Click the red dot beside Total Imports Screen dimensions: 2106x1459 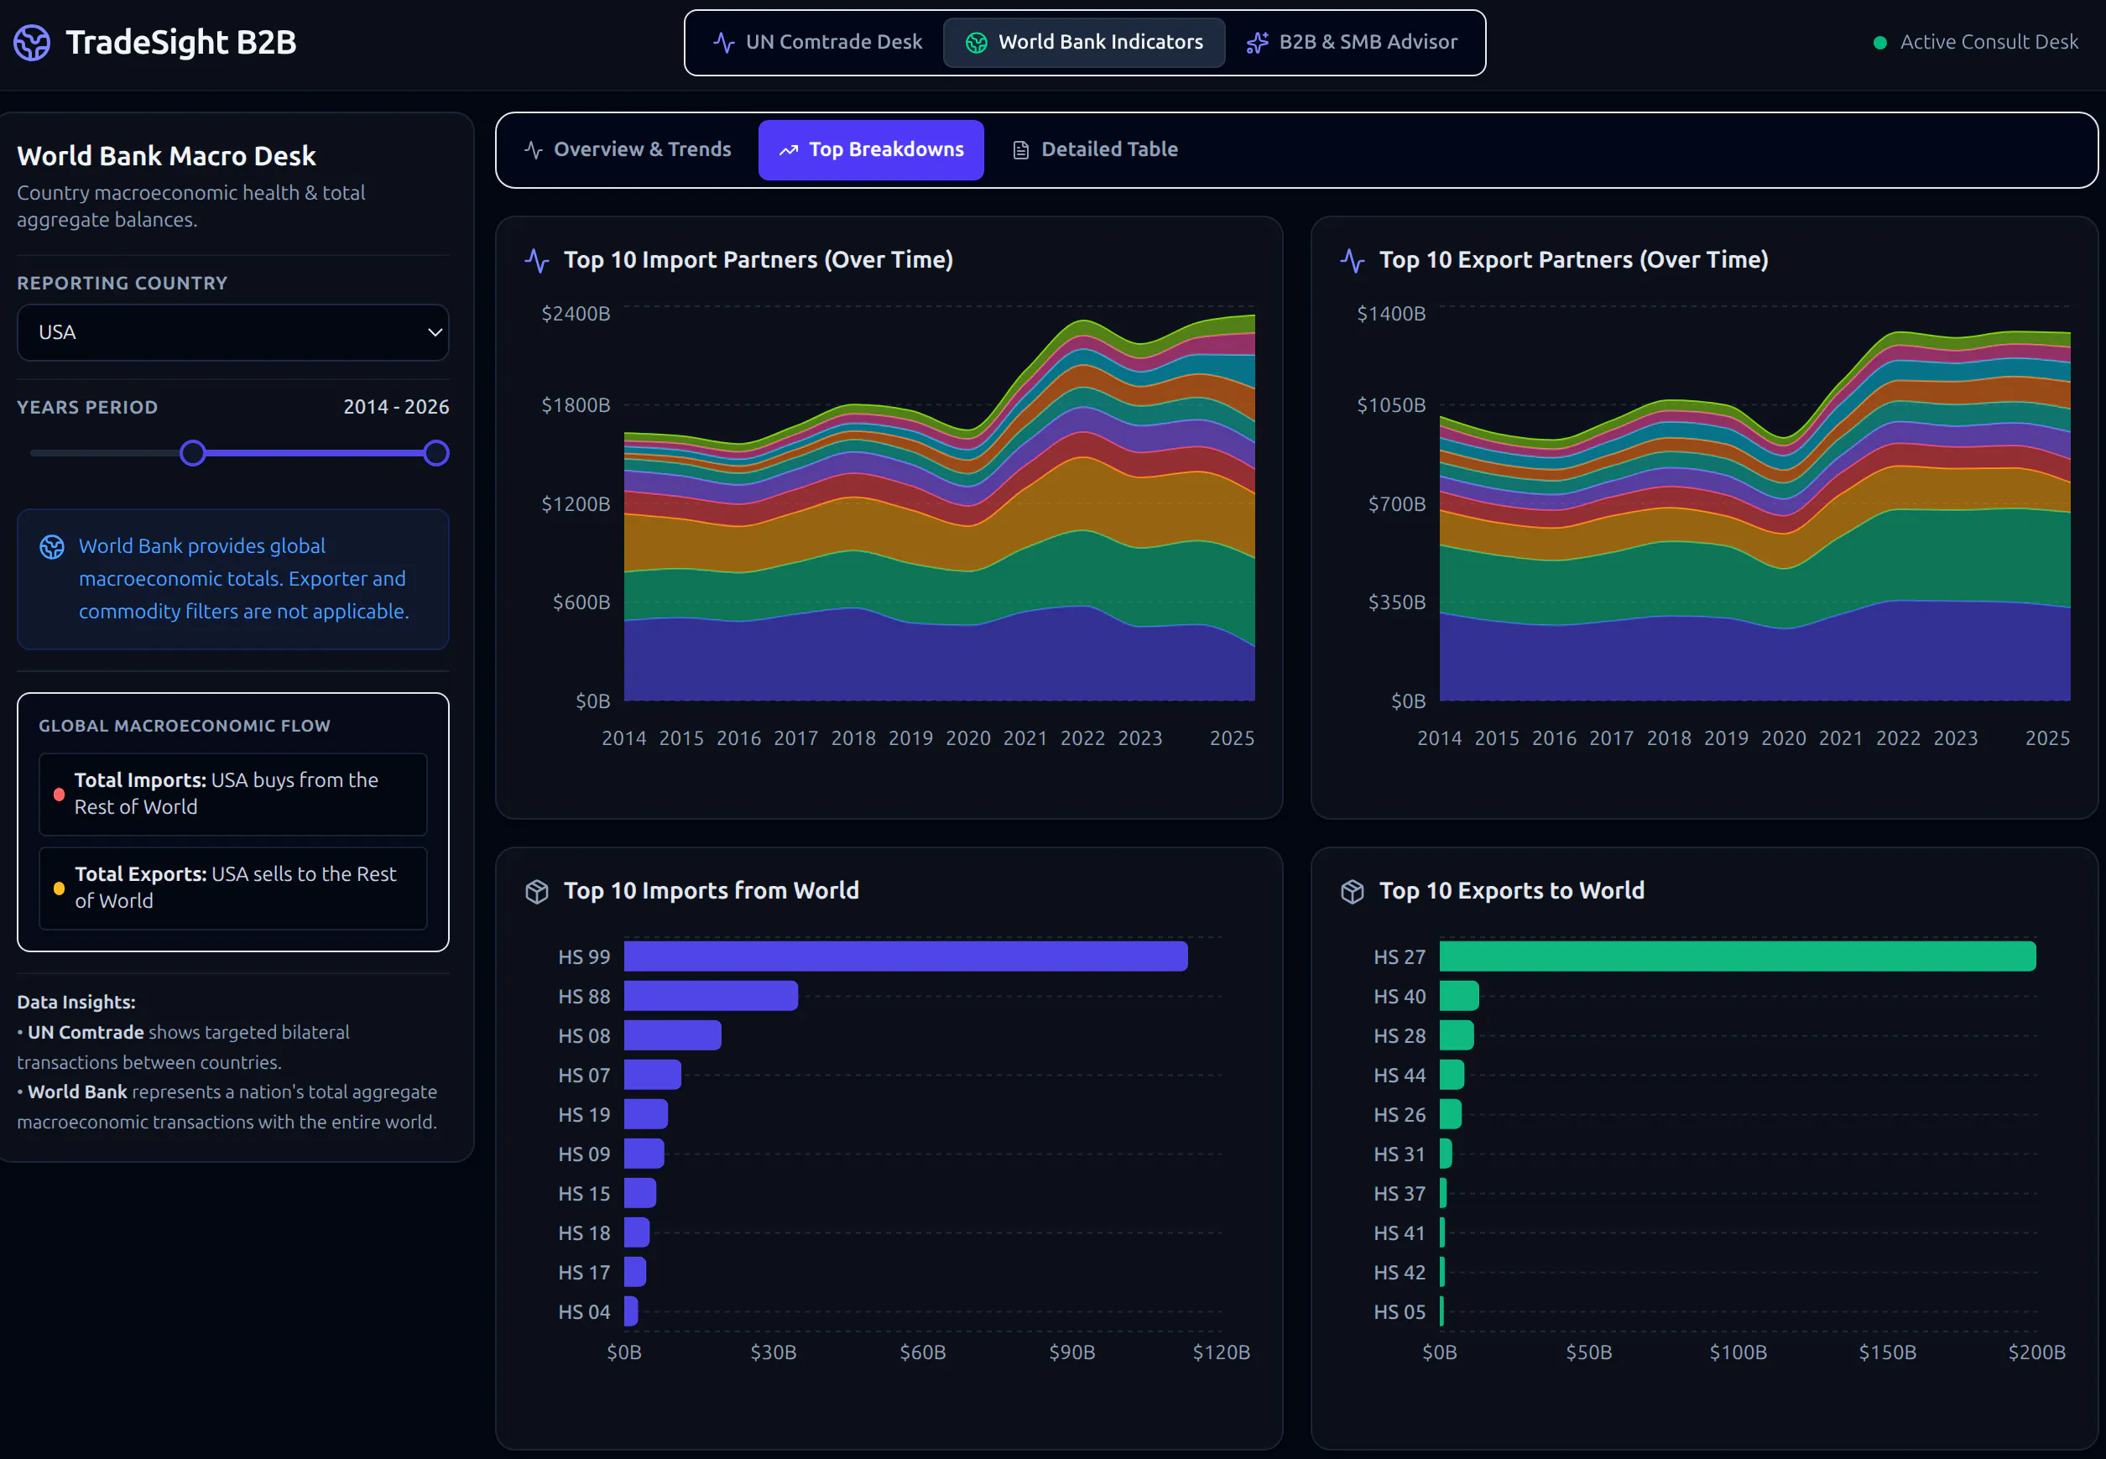click(x=60, y=795)
